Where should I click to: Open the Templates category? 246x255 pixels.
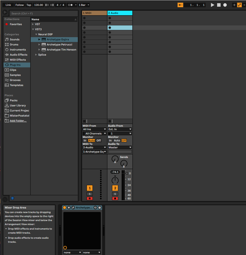tap(16, 85)
